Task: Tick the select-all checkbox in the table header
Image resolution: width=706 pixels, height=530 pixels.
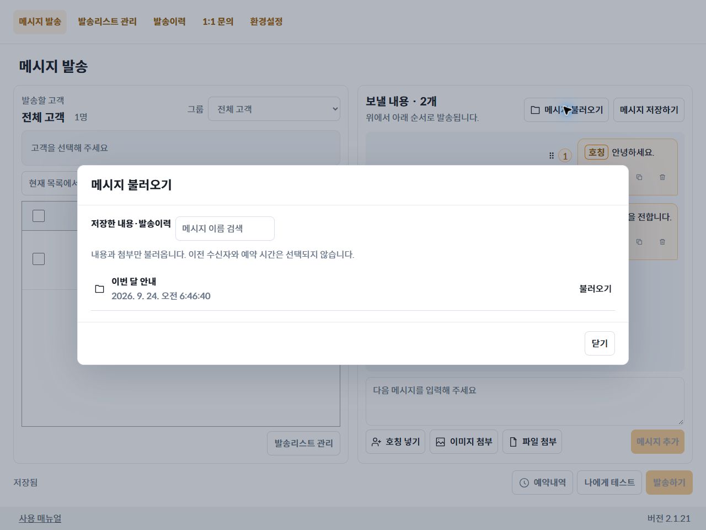Action: [39, 216]
